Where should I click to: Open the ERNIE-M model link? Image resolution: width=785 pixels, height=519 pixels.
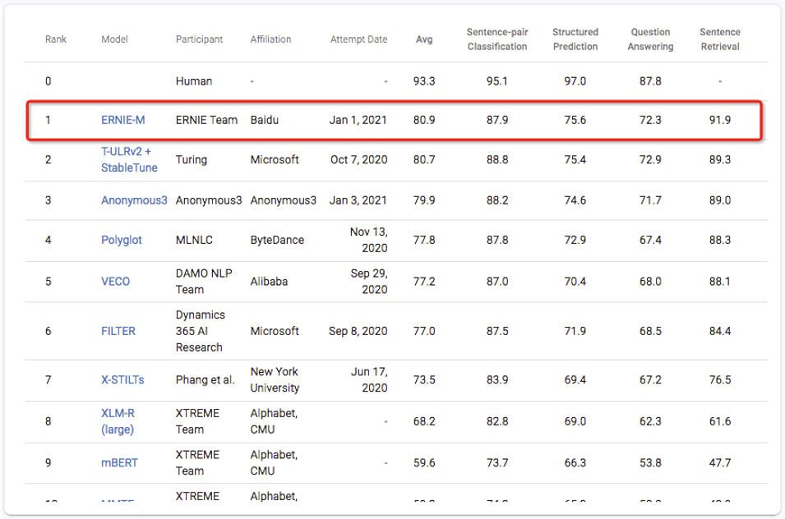pos(122,120)
